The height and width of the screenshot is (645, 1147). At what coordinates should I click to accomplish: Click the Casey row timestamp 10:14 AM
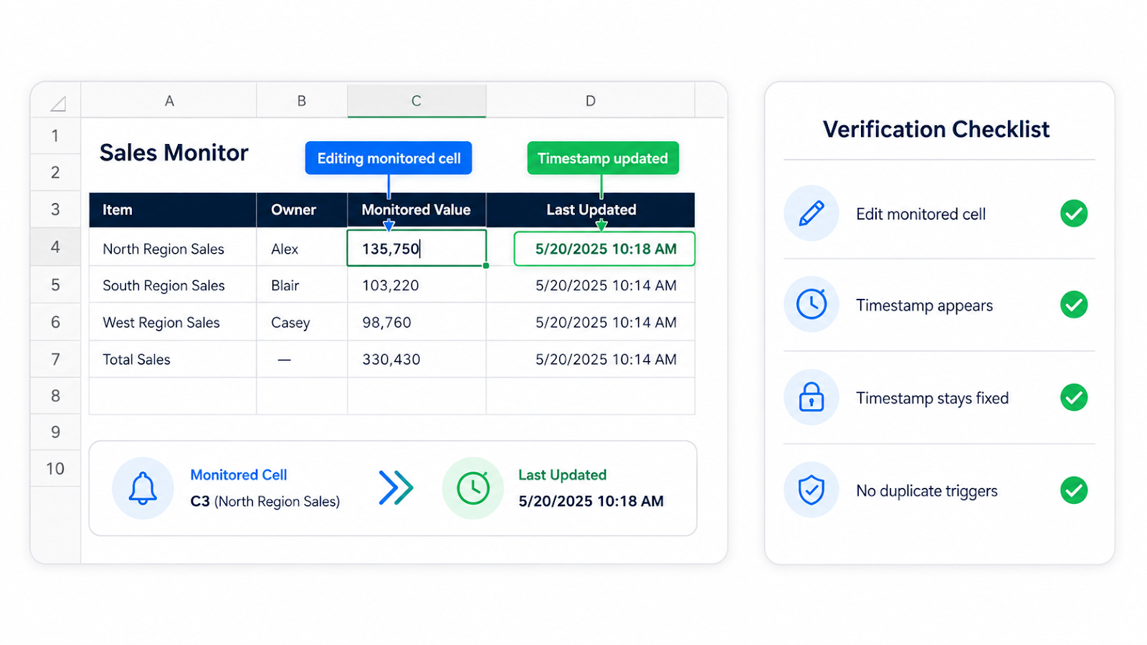(x=591, y=322)
